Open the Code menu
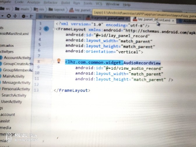Screen dimensions: 196x147 tap(19, 2)
